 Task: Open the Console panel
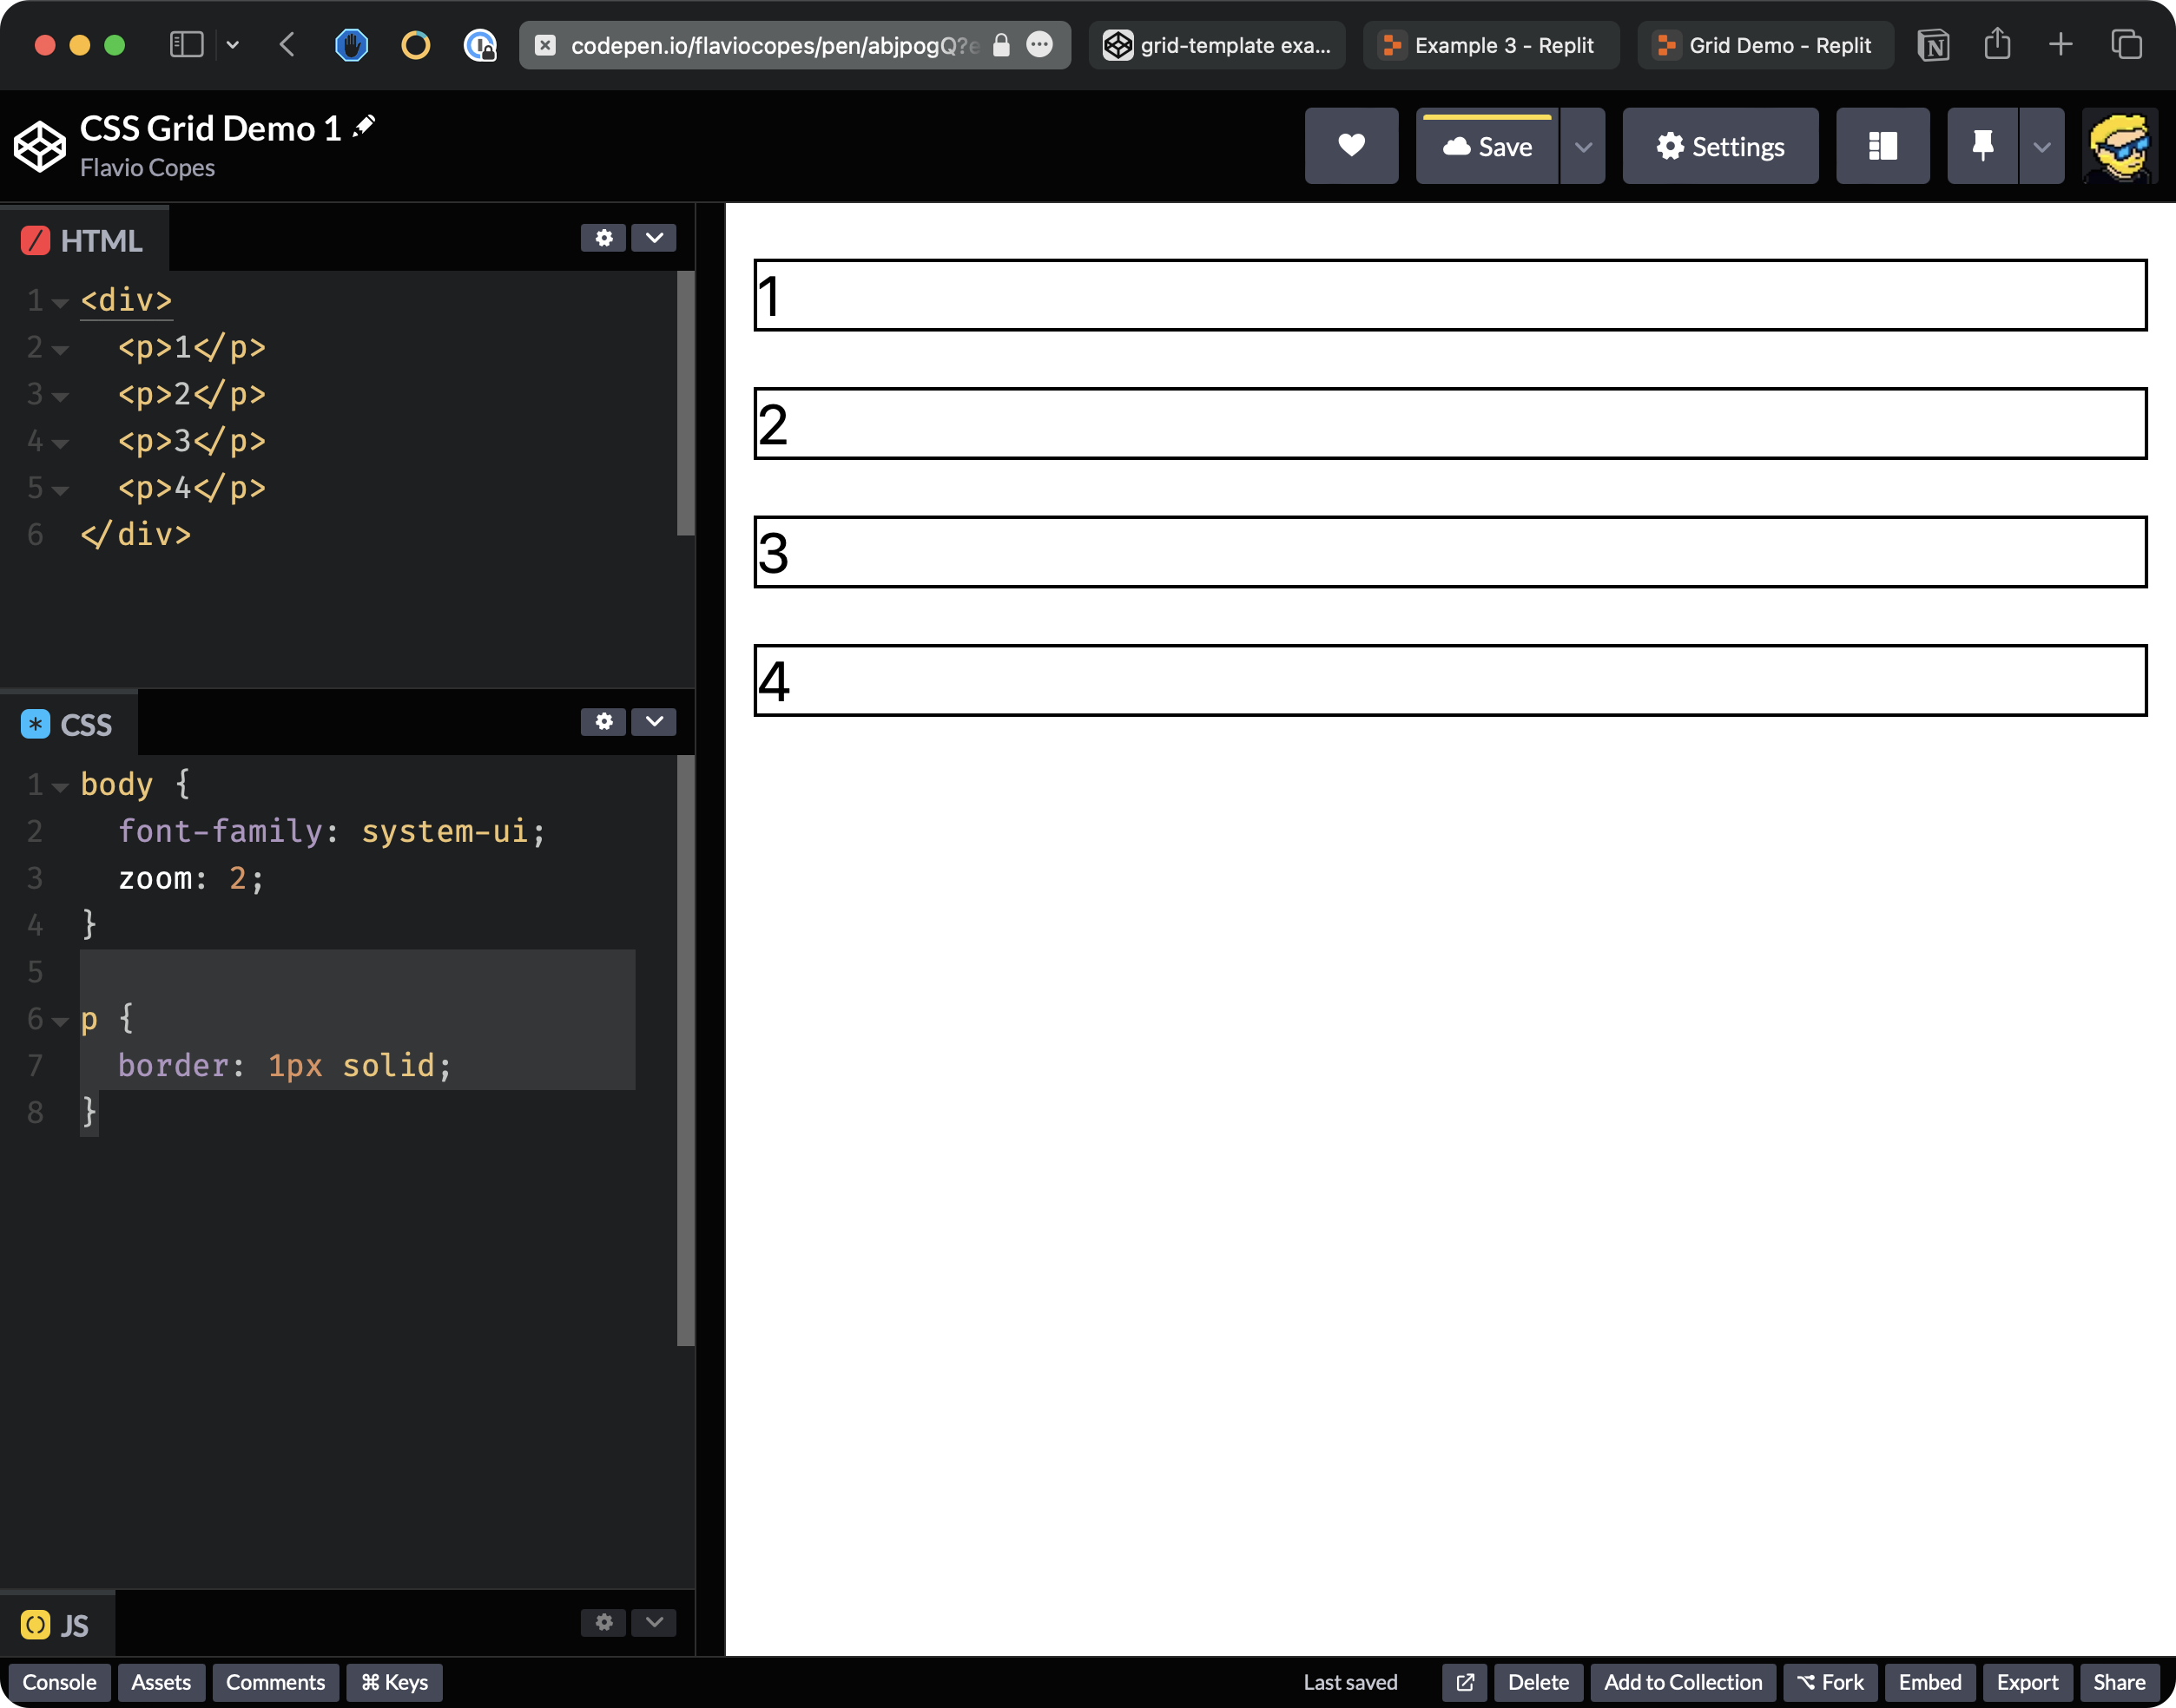click(59, 1682)
